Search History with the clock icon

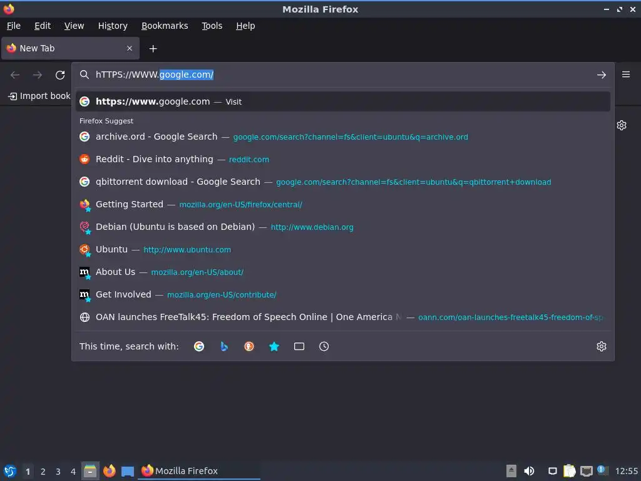pyautogui.click(x=324, y=346)
